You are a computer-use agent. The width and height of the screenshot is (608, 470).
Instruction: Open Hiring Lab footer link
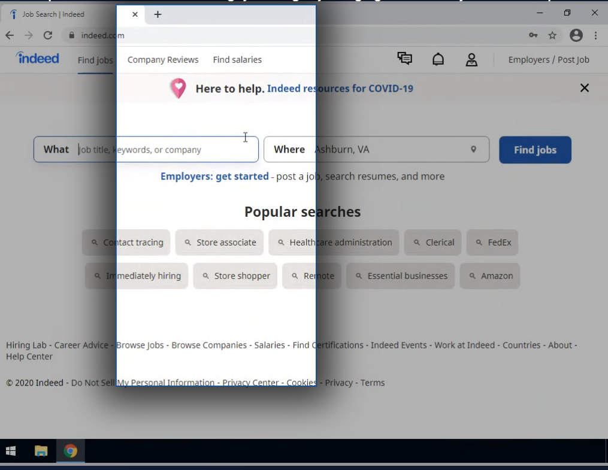(x=26, y=345)
